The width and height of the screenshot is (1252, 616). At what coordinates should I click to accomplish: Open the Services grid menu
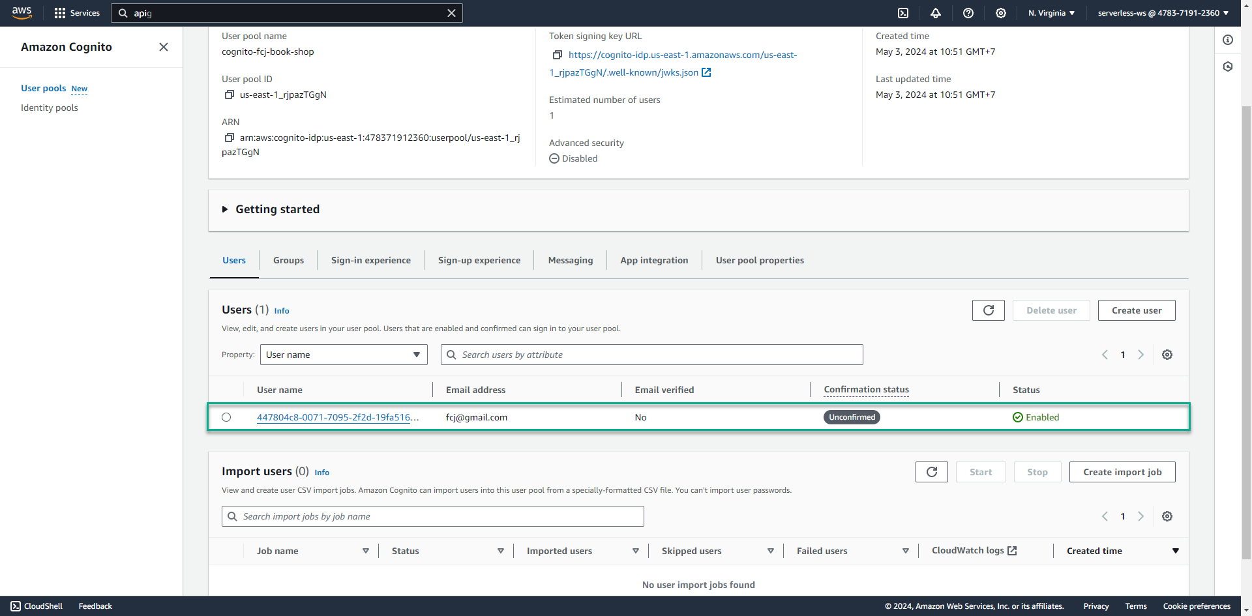point(77,13)
